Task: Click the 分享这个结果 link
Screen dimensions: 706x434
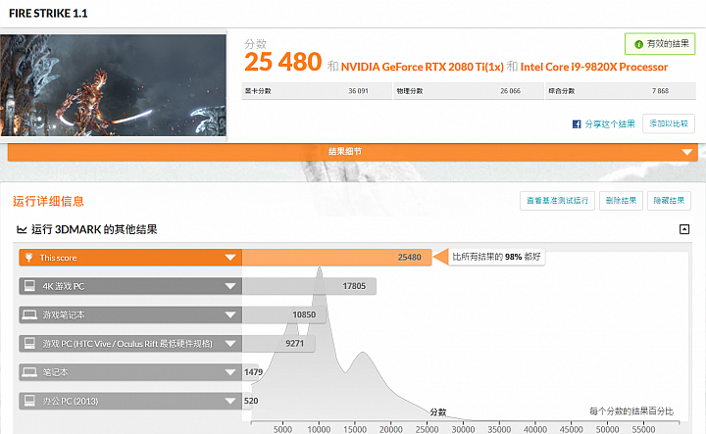Action: coord(610,124)
